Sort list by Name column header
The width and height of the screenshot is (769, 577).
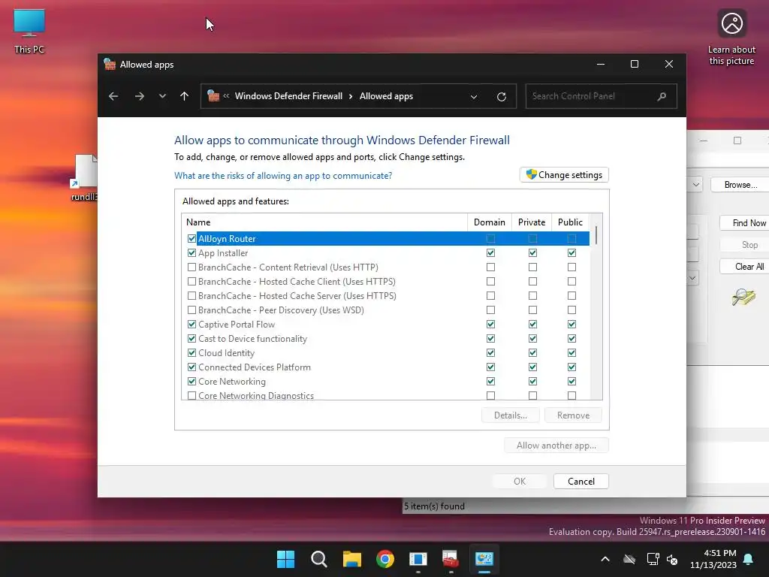pos(324,222)
